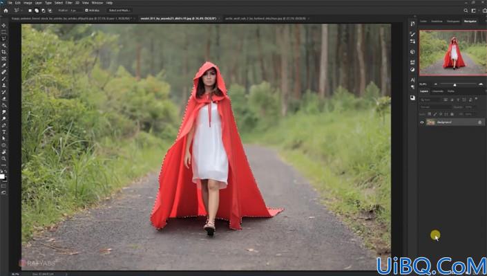Click the zoom-in mountain icon in Navigator
Screen dimensions: 487x276
(x=481, y=84)
